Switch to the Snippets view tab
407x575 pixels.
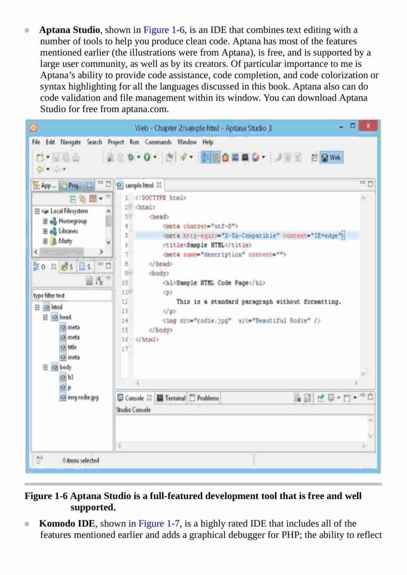point(85,267)
